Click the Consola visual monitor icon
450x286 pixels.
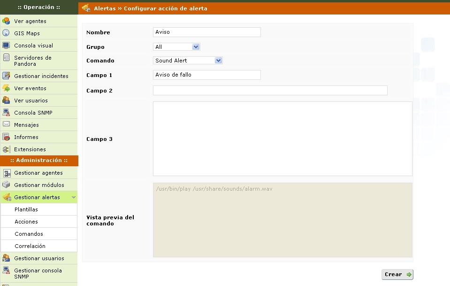(6, 46)
